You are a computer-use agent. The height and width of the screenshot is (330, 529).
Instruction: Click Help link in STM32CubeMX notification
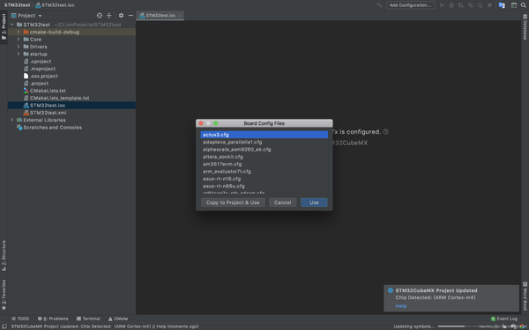pyautogui.click(x=401, y=306)
